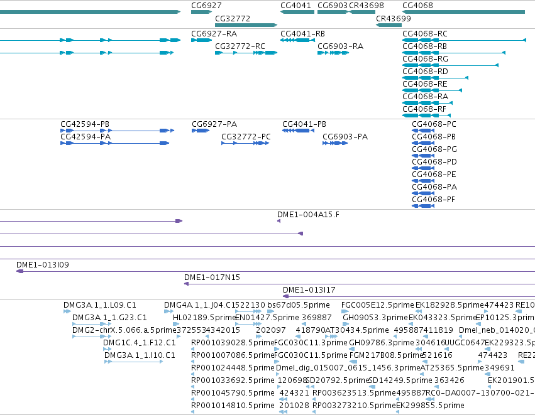
Task: Click protein label CG6903-PA
Action: point(345,137)
